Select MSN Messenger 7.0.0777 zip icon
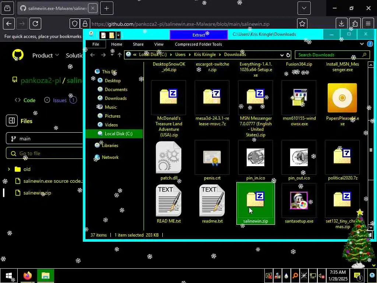The height and width of the screenshot is (283, 377). 256,97
